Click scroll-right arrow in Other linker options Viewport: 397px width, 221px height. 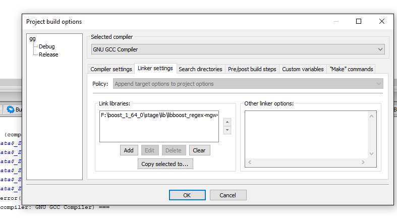pyautogui.click(x=363, y=162)
